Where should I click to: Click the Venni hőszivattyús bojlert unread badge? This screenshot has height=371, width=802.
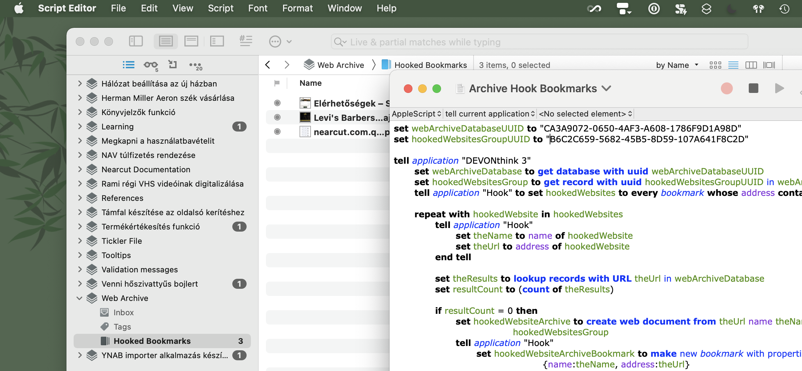239,284
